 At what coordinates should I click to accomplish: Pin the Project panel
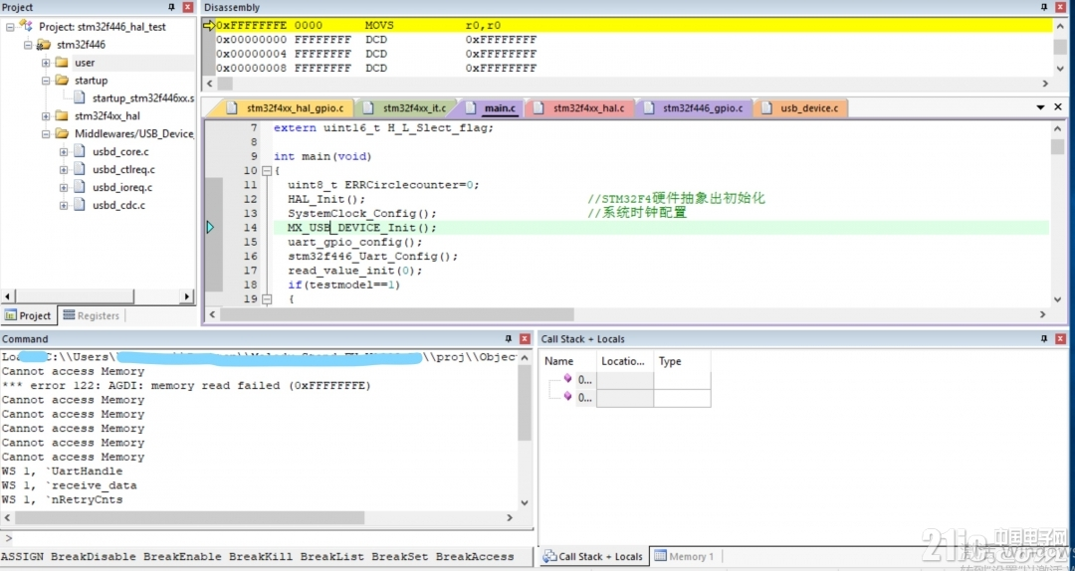(171, 8)
